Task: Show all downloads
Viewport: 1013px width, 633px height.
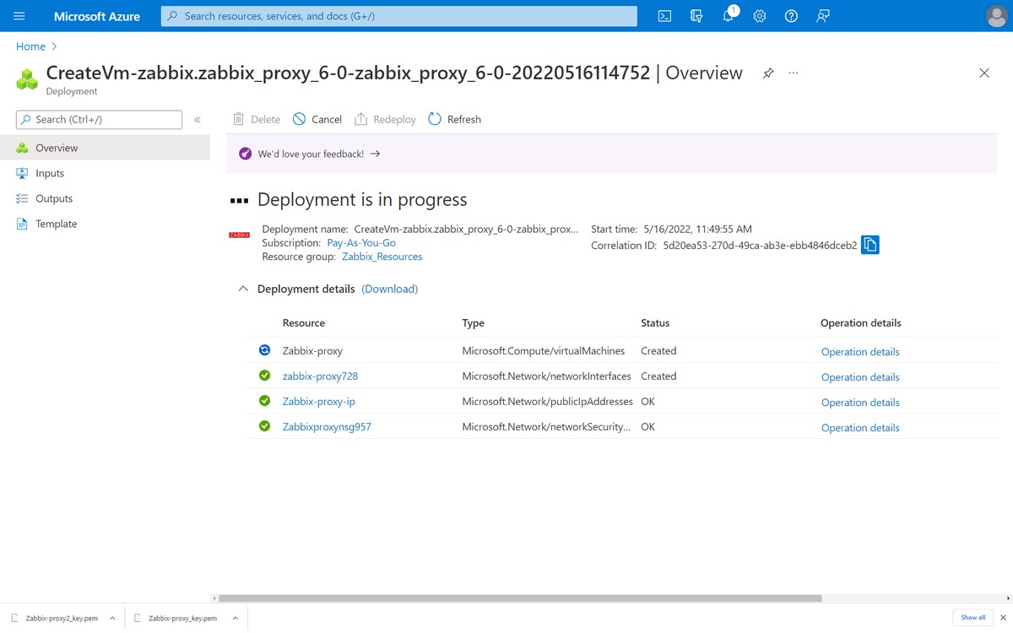Action: [973, 618]
